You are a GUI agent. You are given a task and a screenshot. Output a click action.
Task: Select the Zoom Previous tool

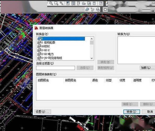pyautogui.click(x=62, y=3)
